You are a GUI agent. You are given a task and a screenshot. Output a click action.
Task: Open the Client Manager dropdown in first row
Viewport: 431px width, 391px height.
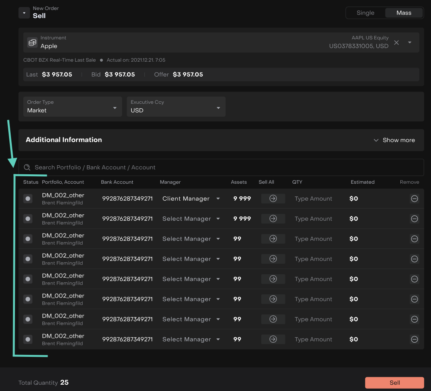pos(191,199)
